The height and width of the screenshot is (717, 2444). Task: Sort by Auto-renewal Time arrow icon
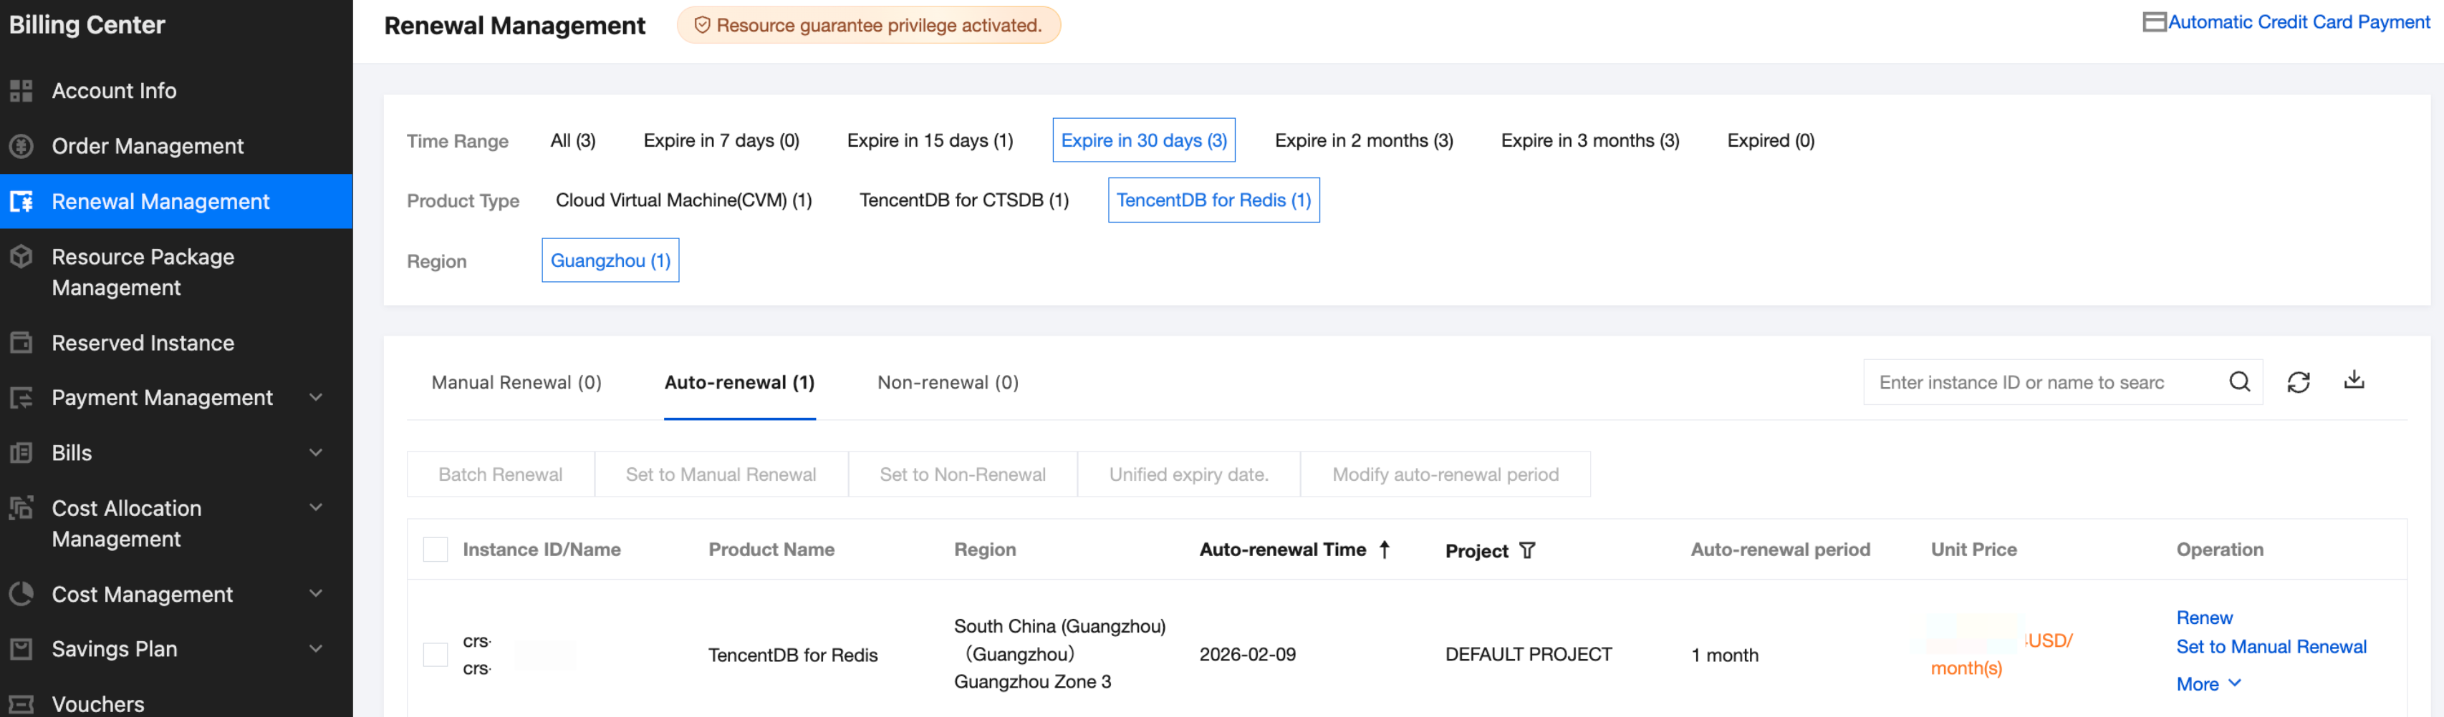tap(1384, 549)
